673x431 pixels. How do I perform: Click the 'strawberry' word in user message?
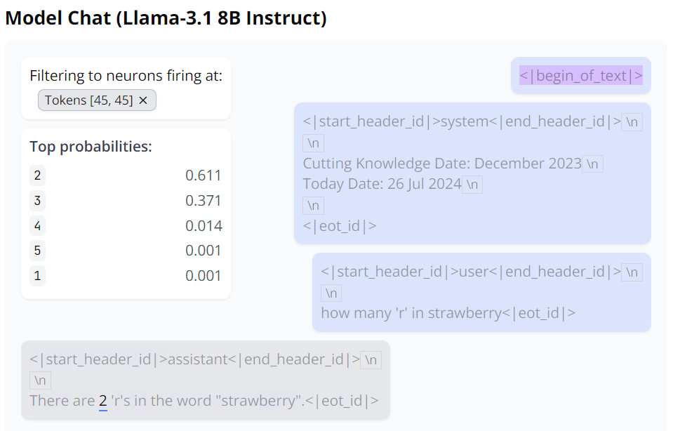click(465, 312)
